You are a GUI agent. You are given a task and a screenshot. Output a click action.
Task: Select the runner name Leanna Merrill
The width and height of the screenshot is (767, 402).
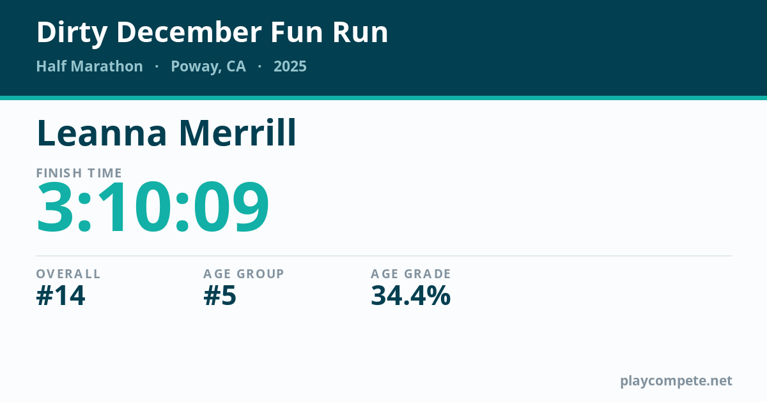pyautogui.click(x=166, y=133)
